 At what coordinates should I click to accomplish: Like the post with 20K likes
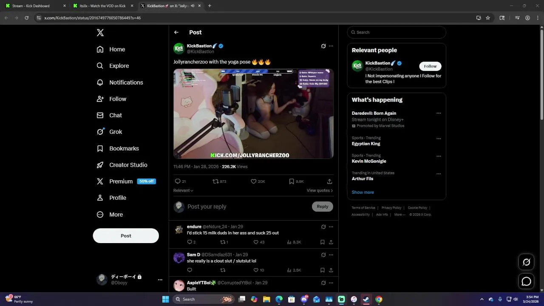click(258, 181)
